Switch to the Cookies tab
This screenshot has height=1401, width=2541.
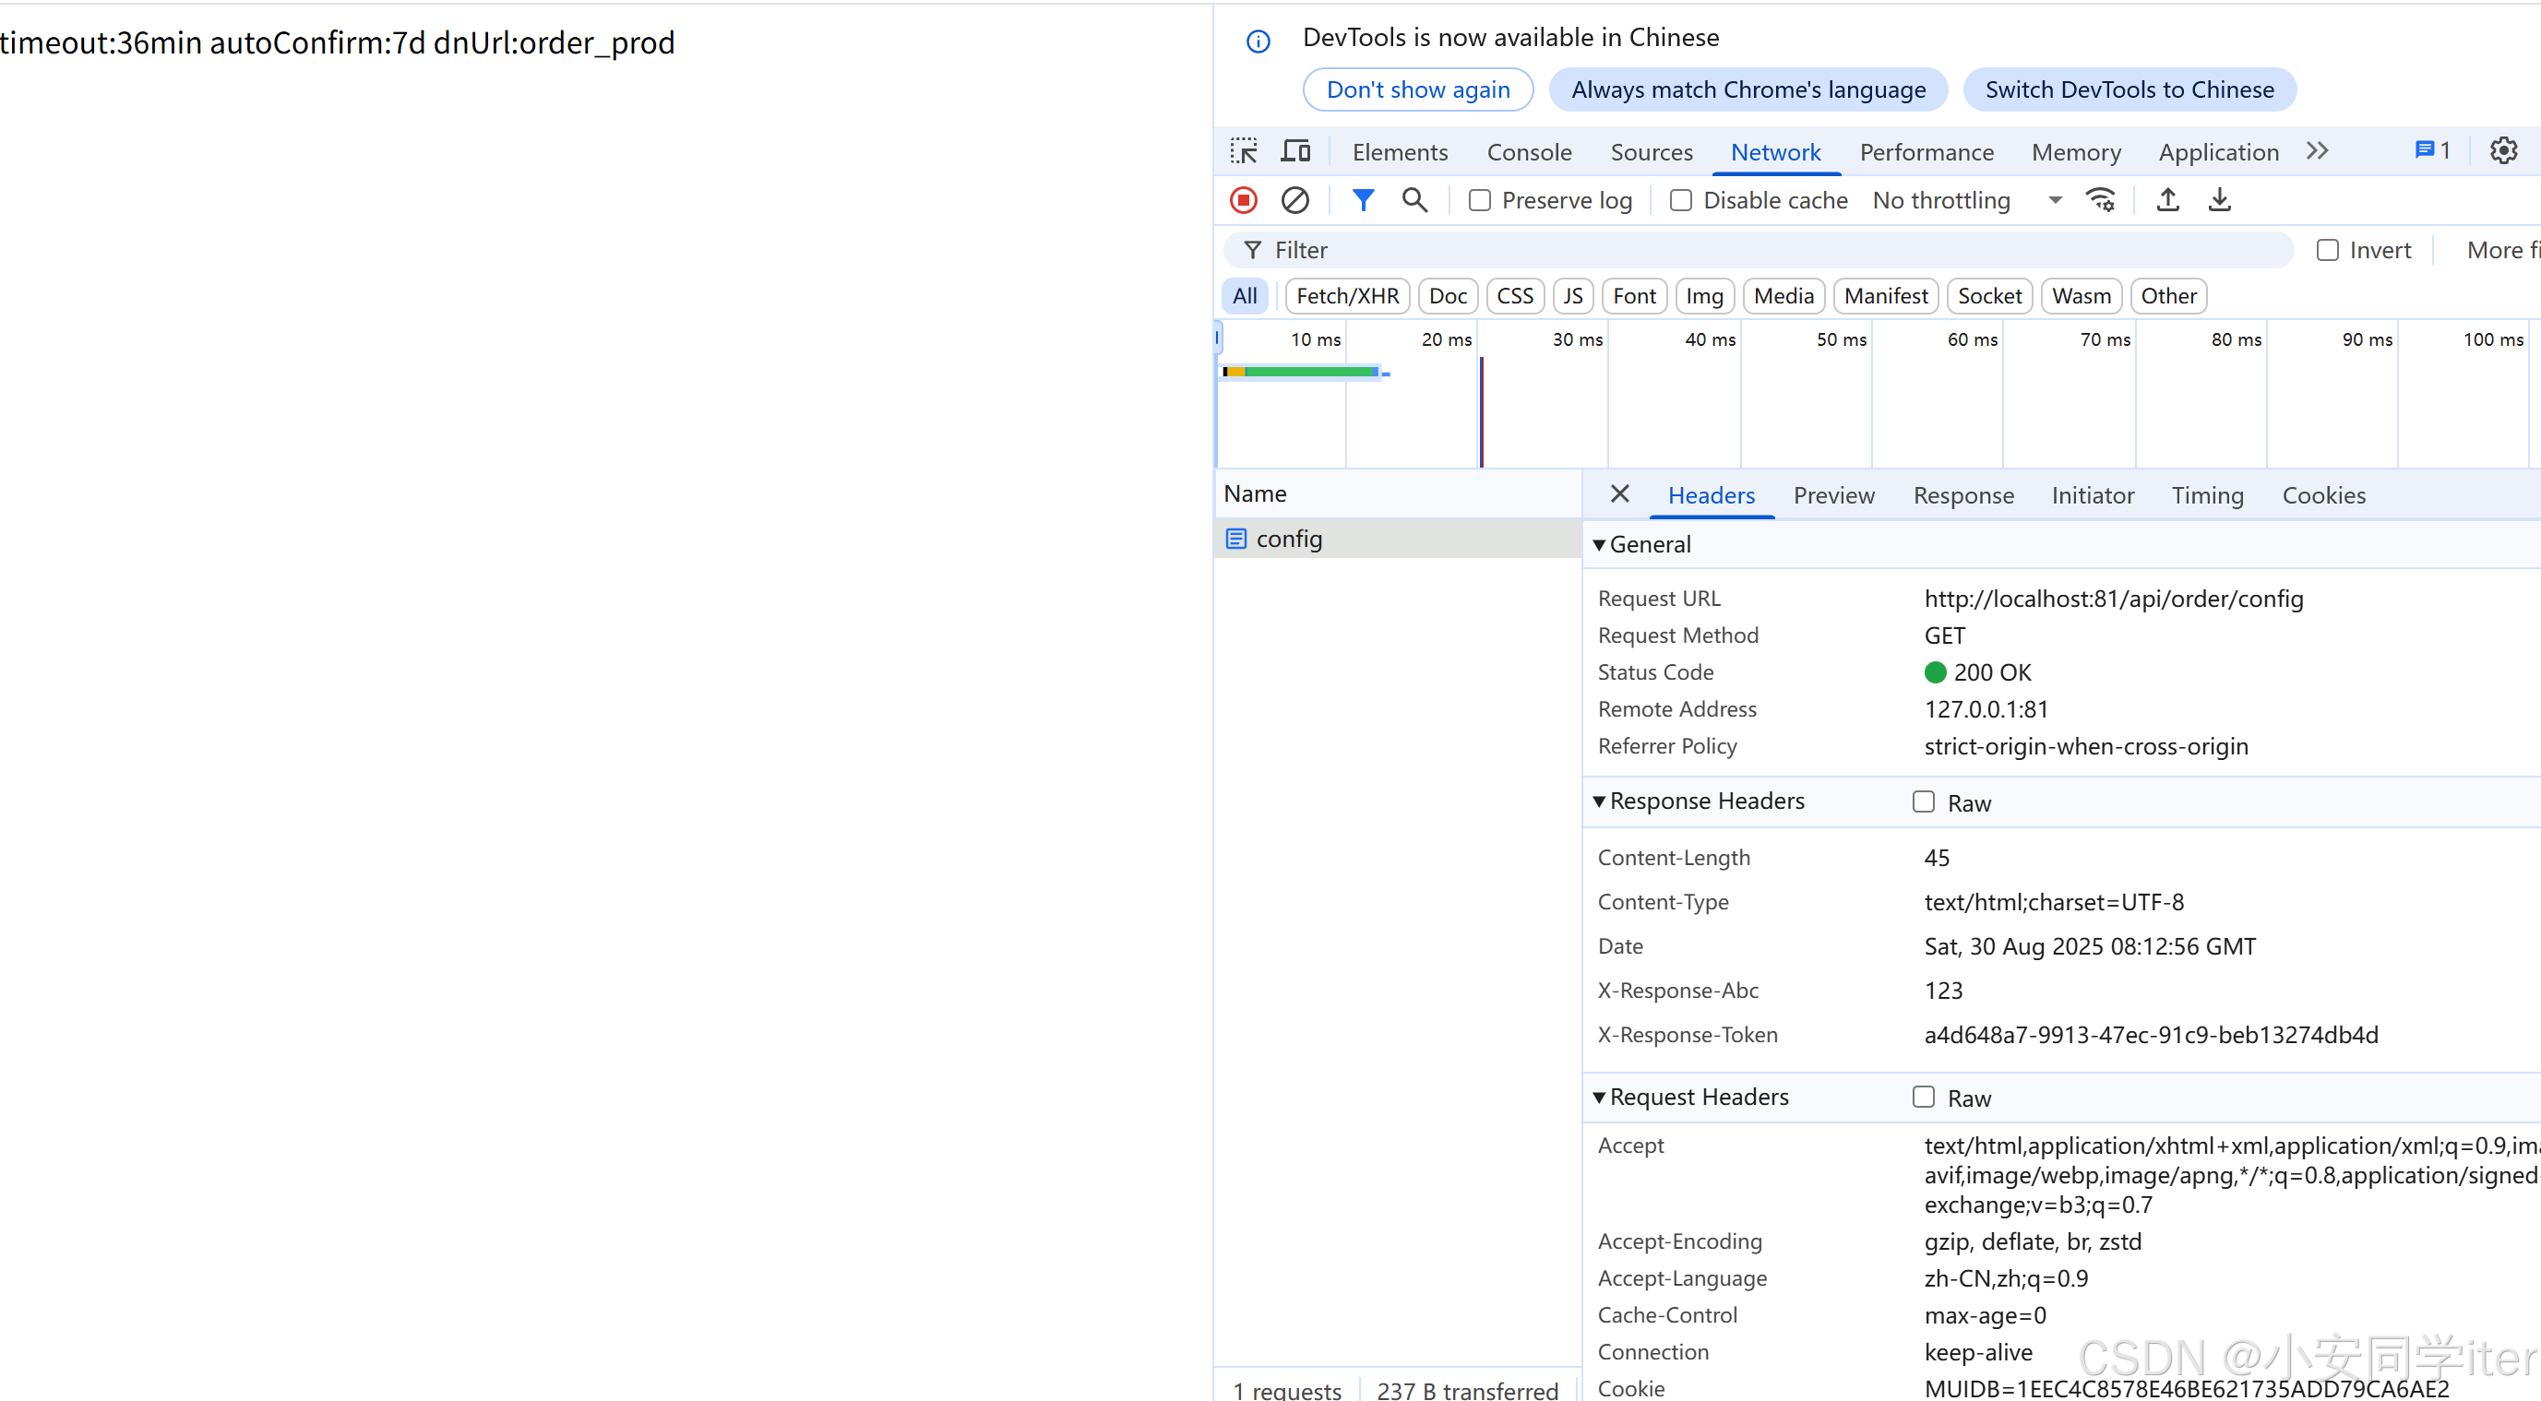[x=2323, y=495]
